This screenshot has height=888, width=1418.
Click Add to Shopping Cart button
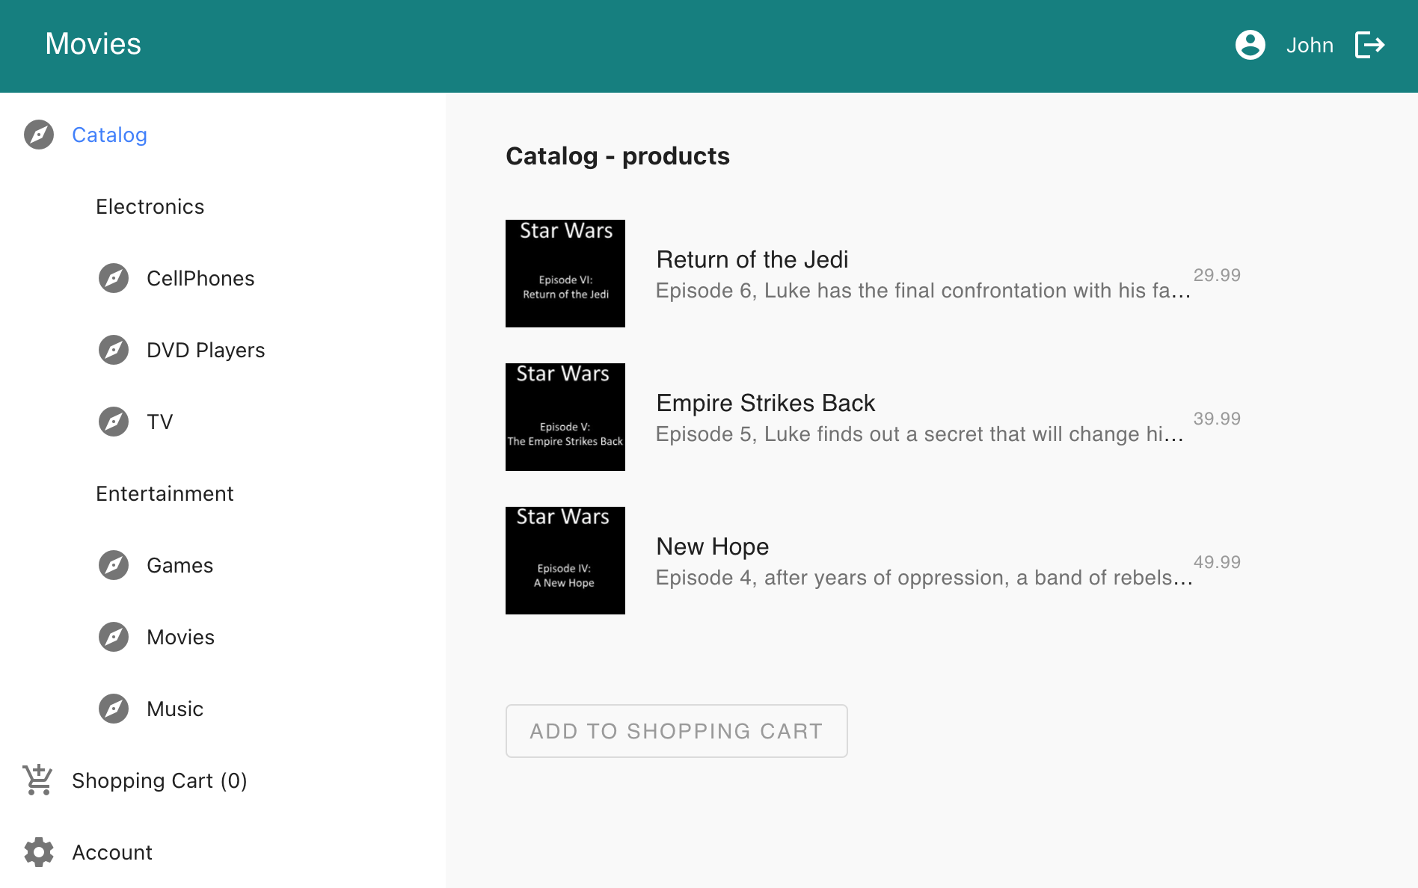[x=677, y=731]
